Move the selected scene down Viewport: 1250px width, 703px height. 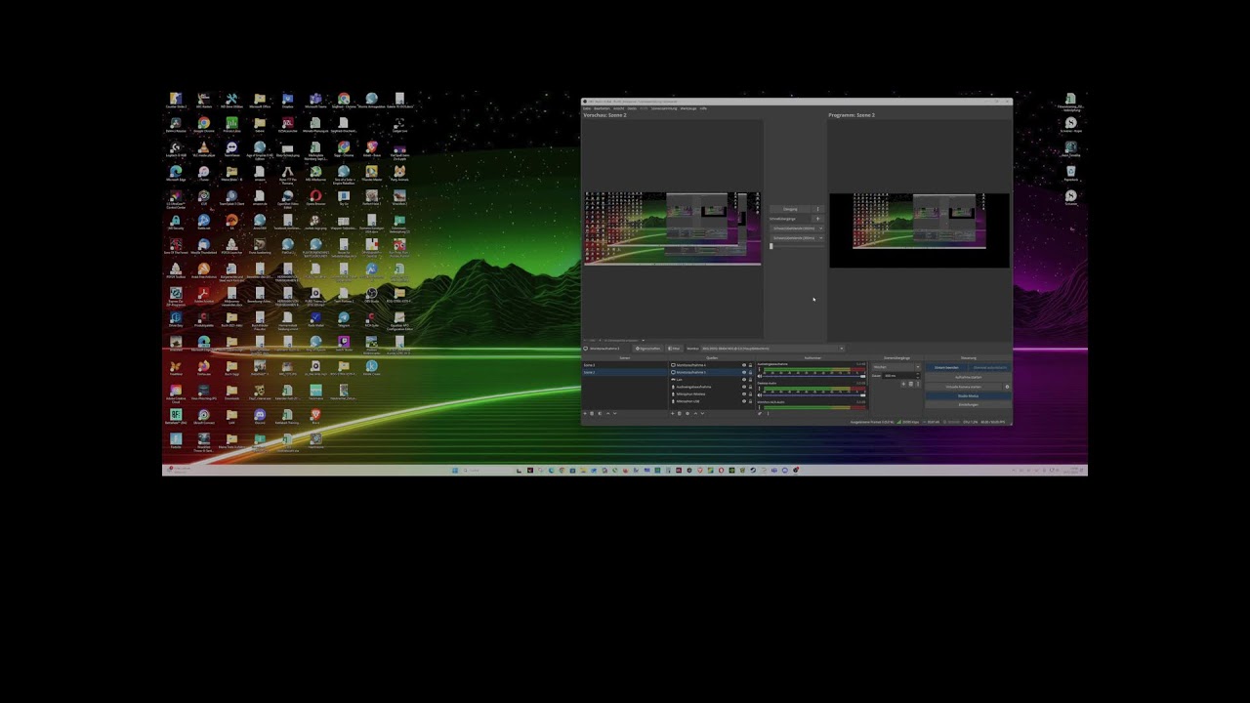614,413
